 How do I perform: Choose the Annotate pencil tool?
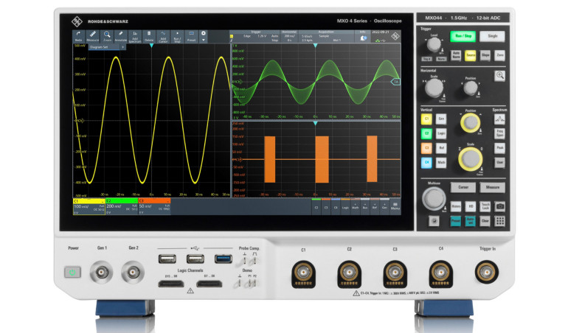pyautogui.click(x=121, y=37)
